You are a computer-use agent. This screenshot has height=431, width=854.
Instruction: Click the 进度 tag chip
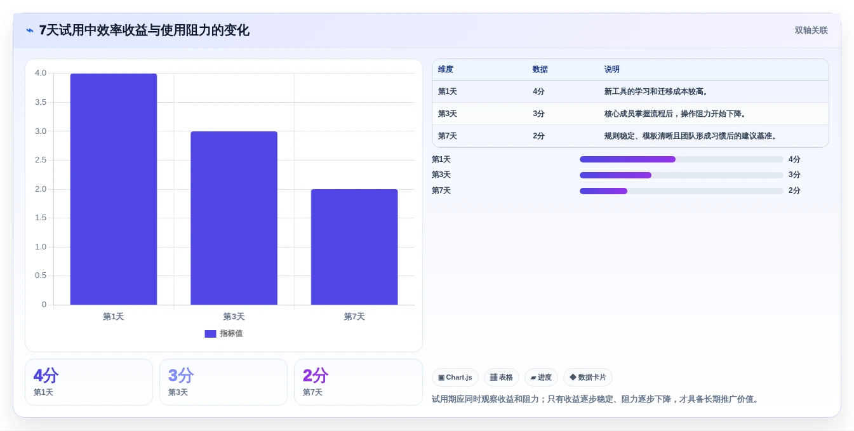[541, 378]
